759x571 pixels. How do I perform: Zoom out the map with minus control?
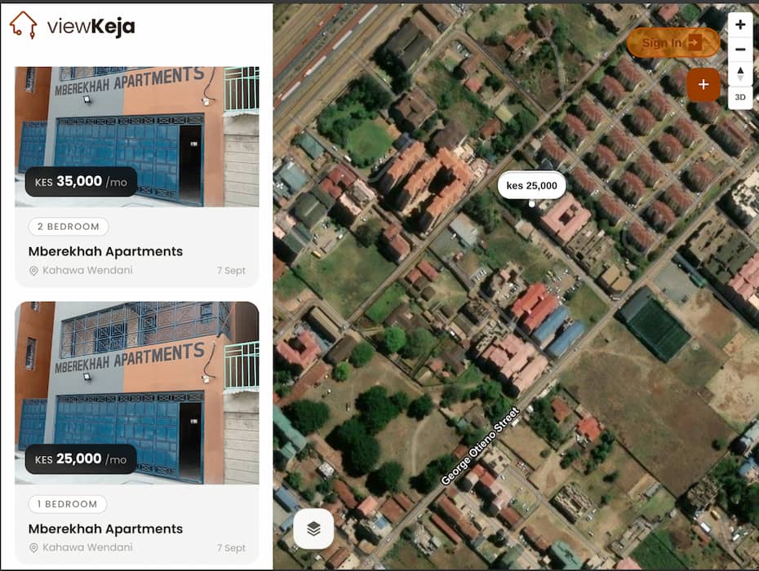[739, 49]
